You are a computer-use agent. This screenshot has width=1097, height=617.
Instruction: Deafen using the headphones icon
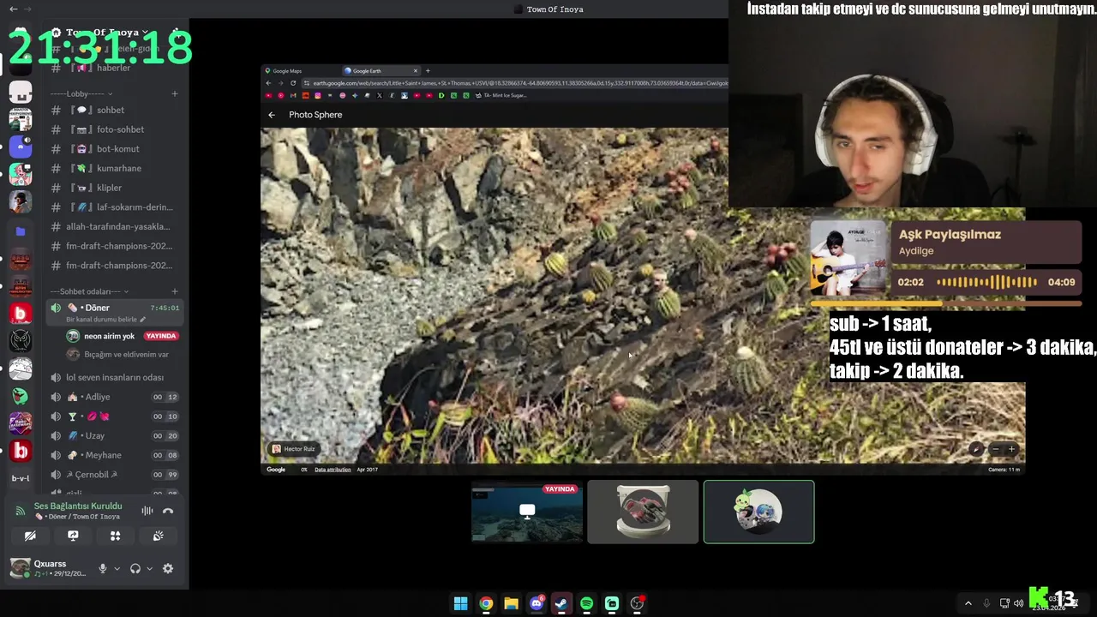point(135,568)
